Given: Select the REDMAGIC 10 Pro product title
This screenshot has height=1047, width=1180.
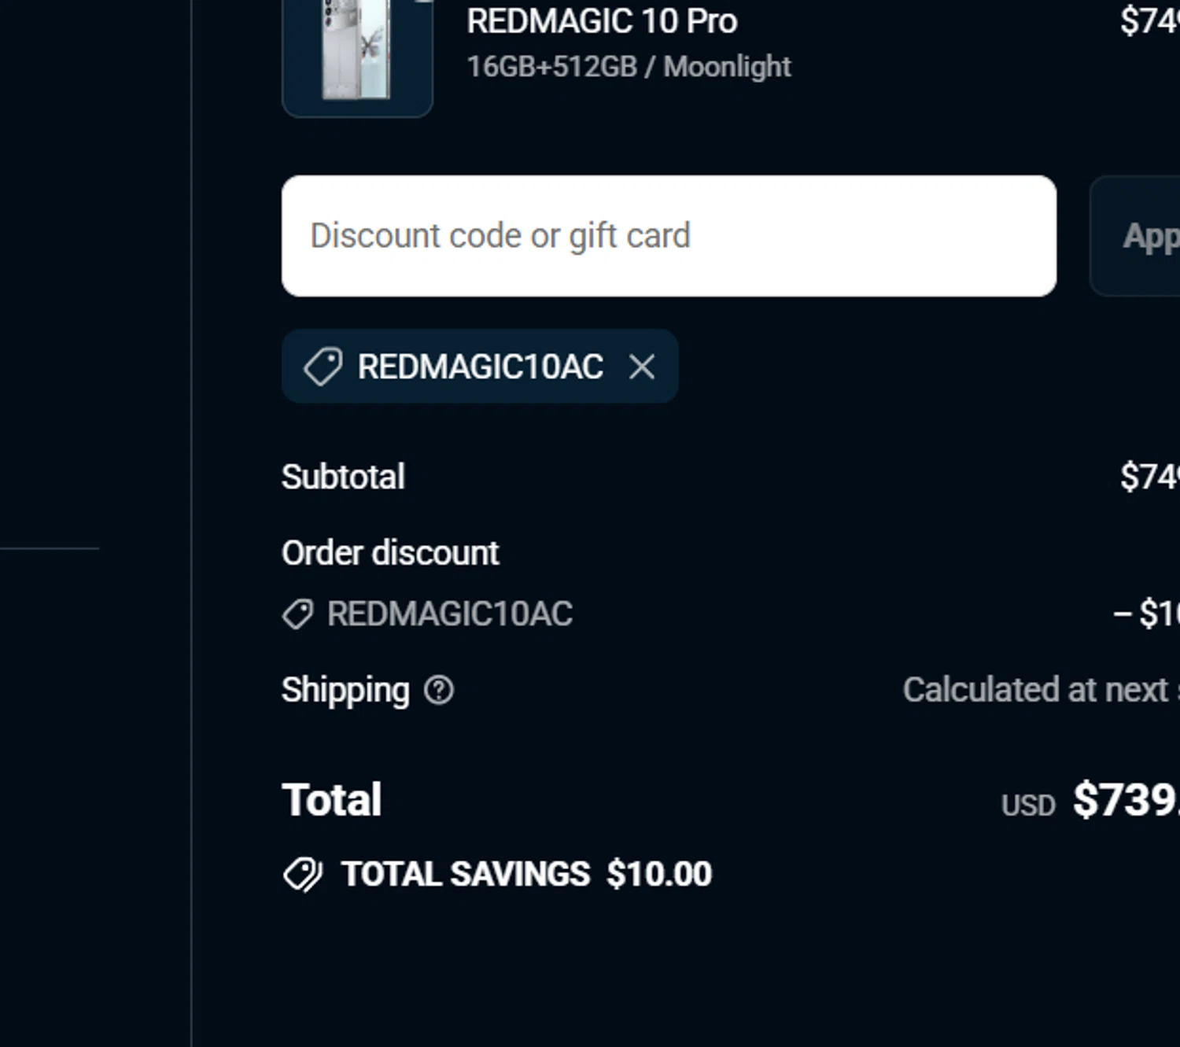Looking at the screenshot, I should coord(602,21).
